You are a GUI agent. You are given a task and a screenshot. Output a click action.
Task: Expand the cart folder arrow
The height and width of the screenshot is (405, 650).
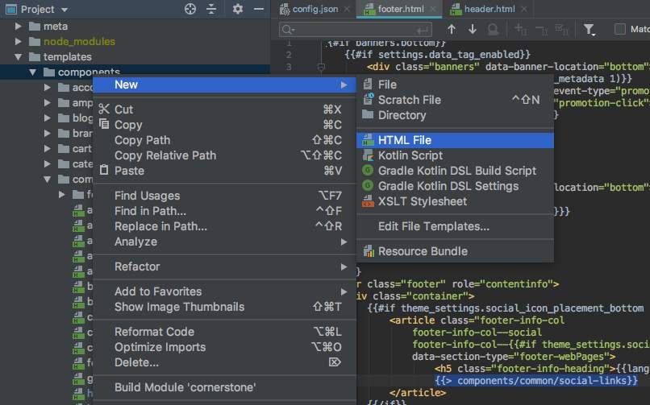click(x=48, y=148)
